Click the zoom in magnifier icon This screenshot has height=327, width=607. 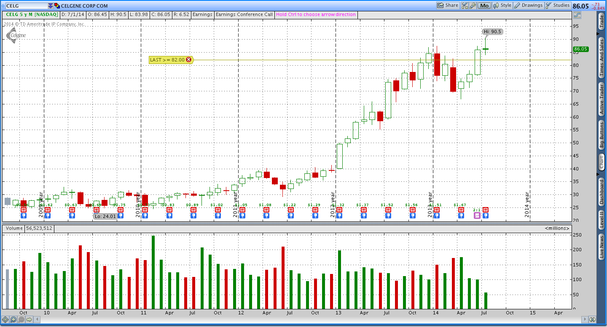[13, 320]
